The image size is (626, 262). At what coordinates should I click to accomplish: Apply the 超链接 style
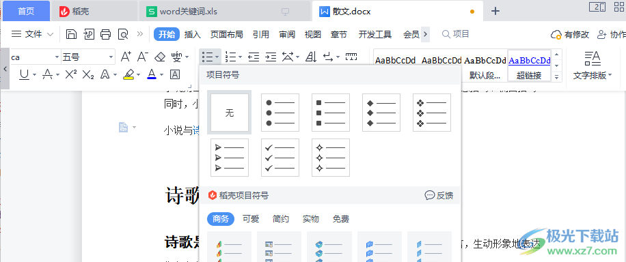(x=530, y=66)
